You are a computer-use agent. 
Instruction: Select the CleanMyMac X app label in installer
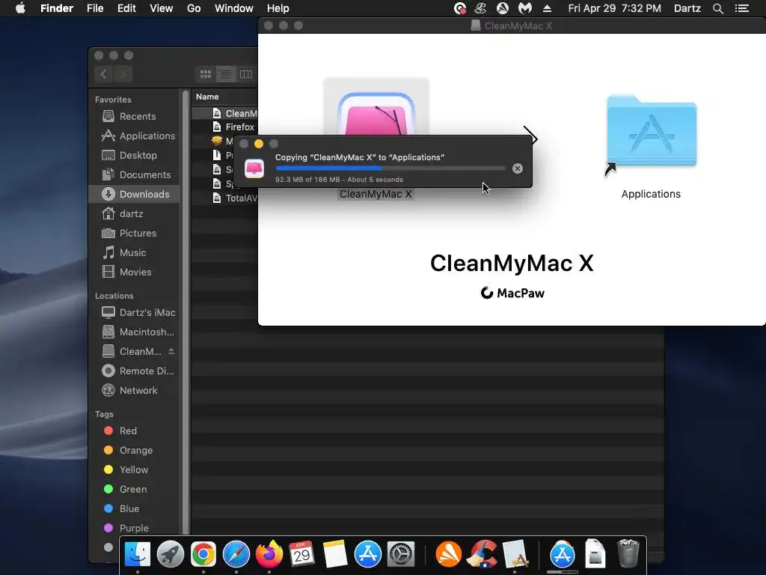coord(376,194)
